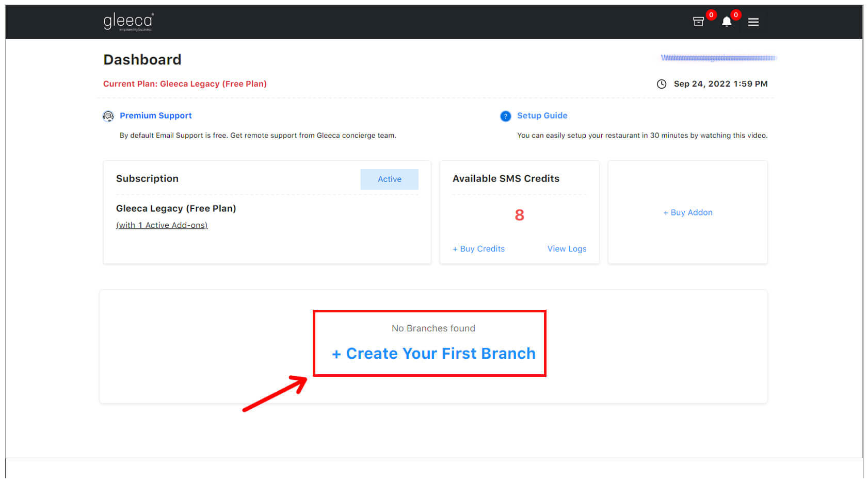Open View Logs for SMS credits
Screen dimensions: 867x484
tap(567, 248)
